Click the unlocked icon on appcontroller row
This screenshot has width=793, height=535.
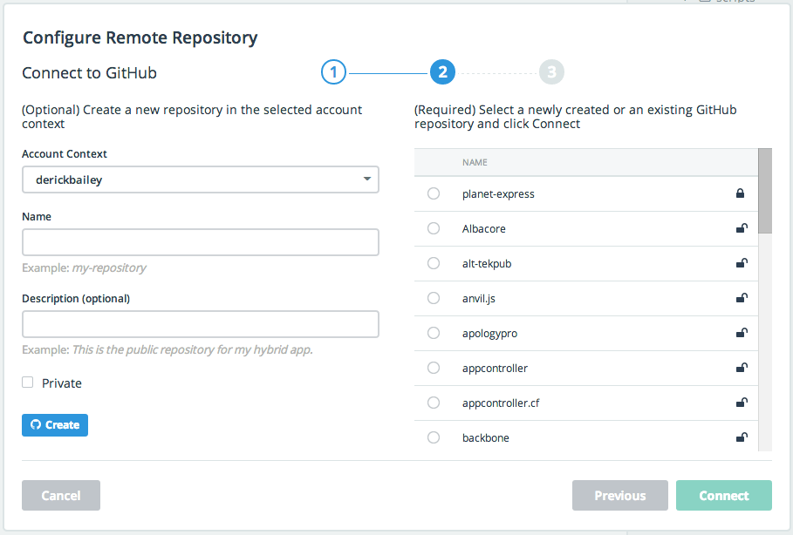(x=742, y=368)
